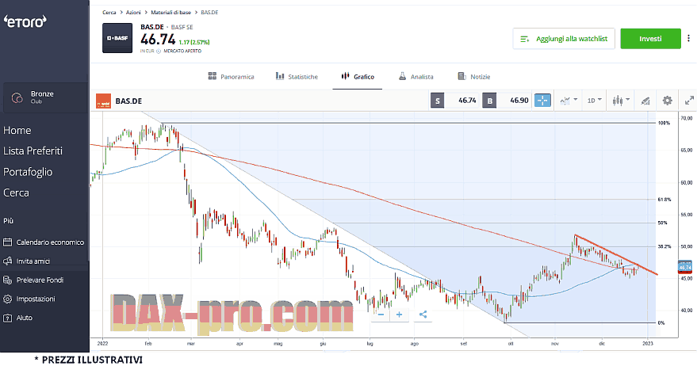Switch to Analista tab
Screen dimensions: 697x366
pos(416,76)
